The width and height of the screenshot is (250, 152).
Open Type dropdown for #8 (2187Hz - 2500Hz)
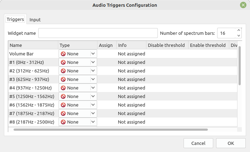(78, 122)
